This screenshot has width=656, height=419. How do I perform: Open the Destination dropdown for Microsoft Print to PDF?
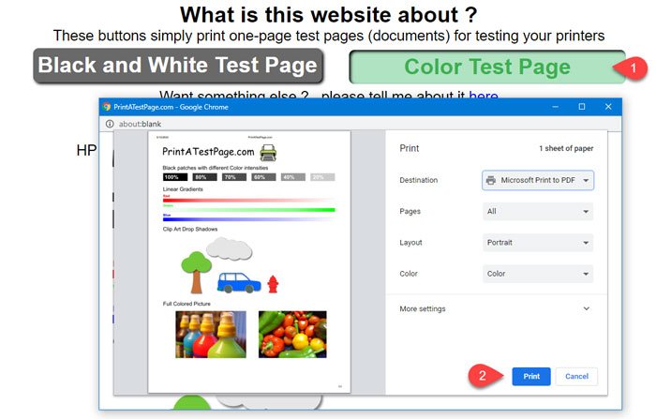537,180
